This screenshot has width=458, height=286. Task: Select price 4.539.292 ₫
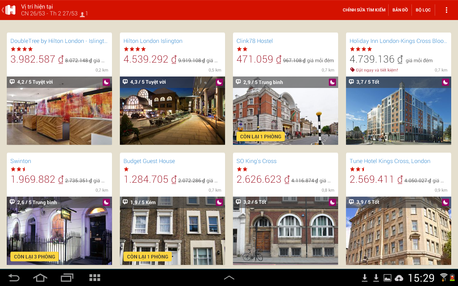(150, 59)
